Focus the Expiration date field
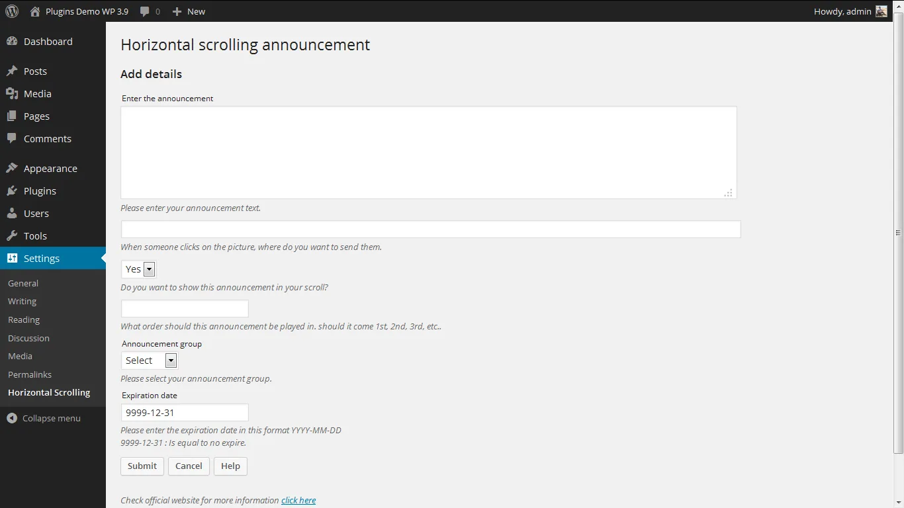The width and height of the screenshot is (904, 508). [x=185, y=412]
